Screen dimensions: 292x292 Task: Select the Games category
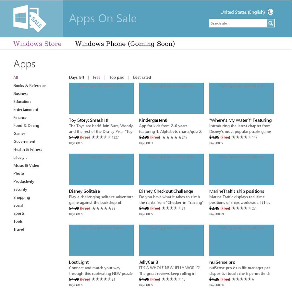click(19, 134)
